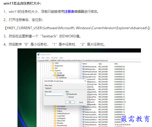
Task: Click the Modules folder icon
Action: [x=55, y=123]
